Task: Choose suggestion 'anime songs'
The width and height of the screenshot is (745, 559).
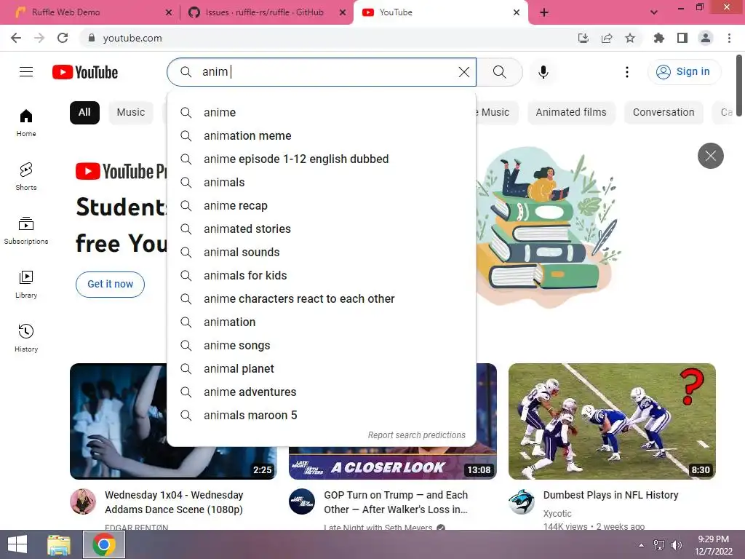Action: tap(322, 346)
